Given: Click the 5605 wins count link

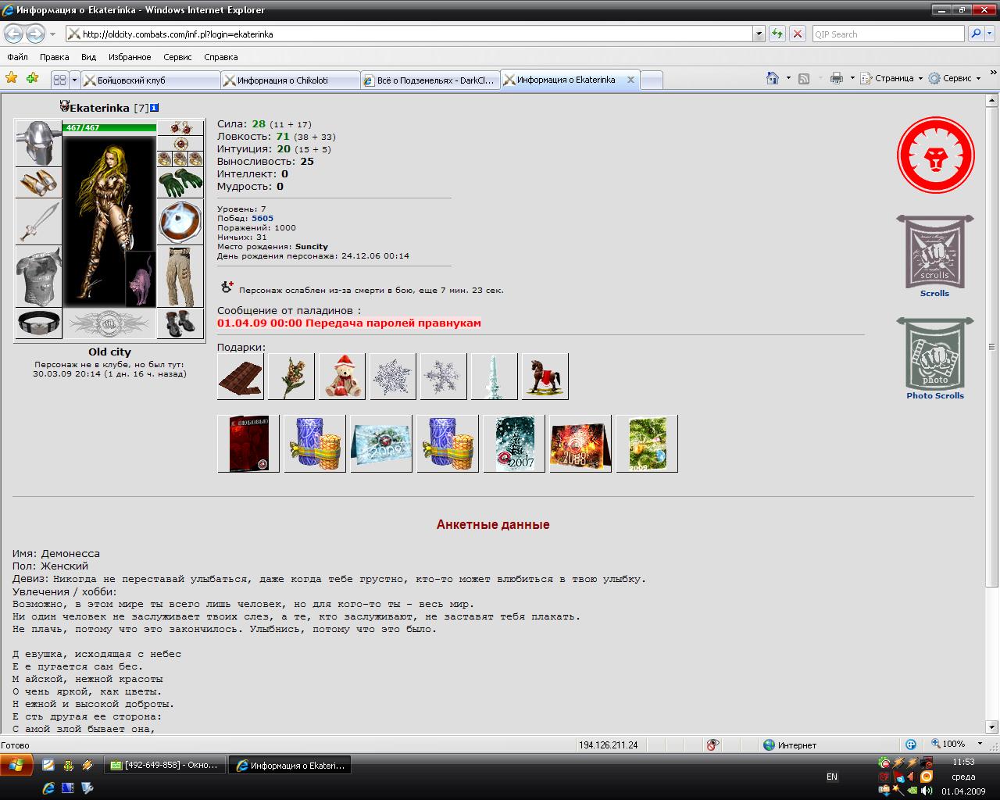Looking at the screenshot, I should click(262, 219).
